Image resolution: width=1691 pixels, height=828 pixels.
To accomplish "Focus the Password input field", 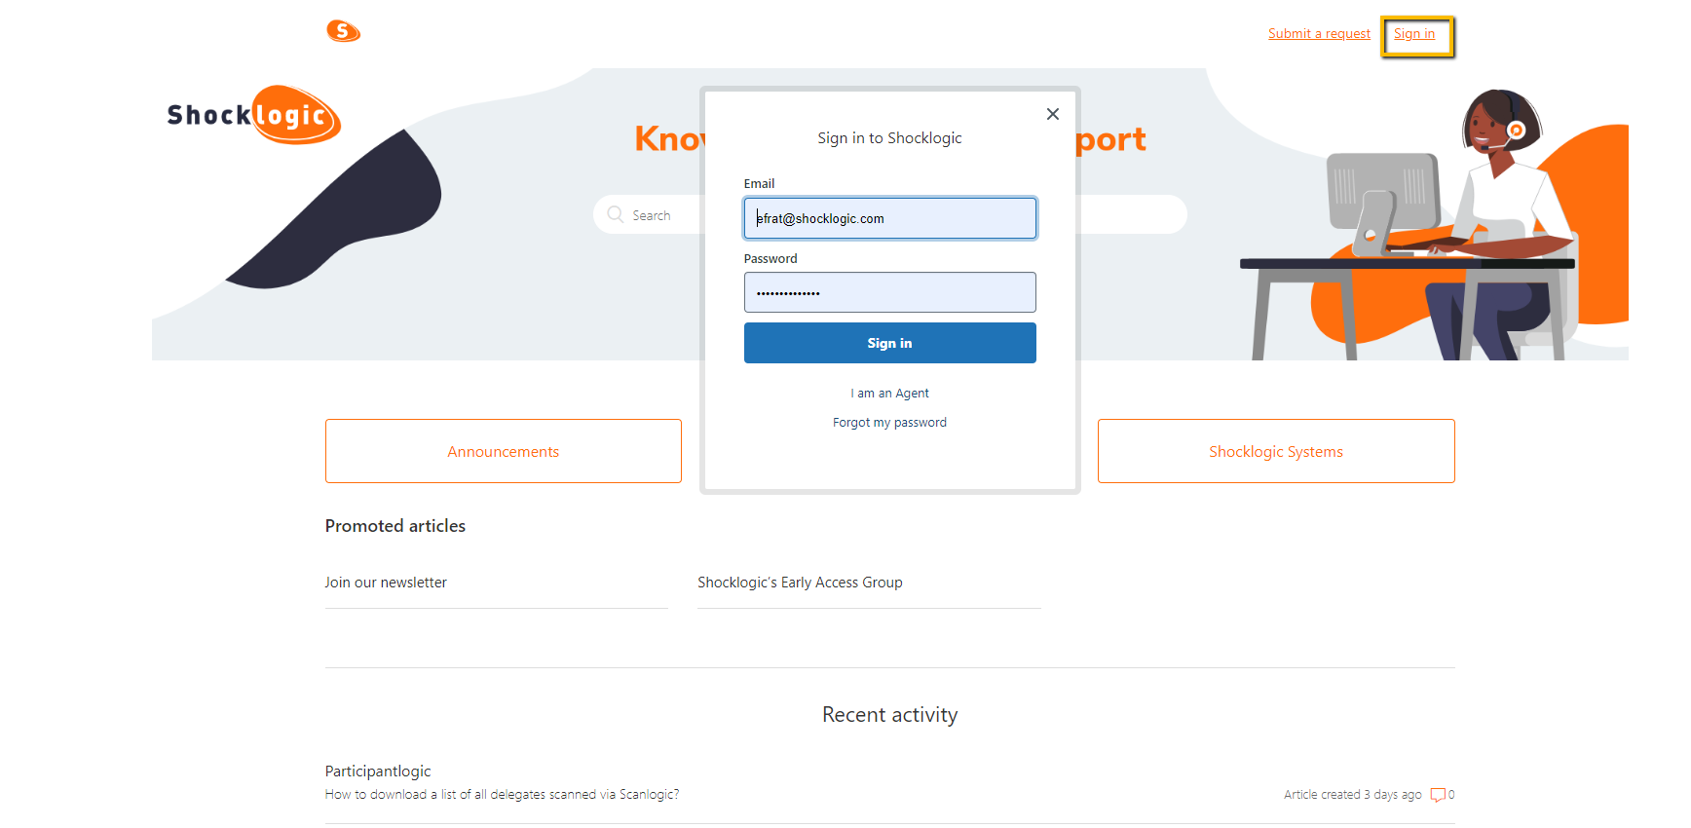I will [889, 292].
